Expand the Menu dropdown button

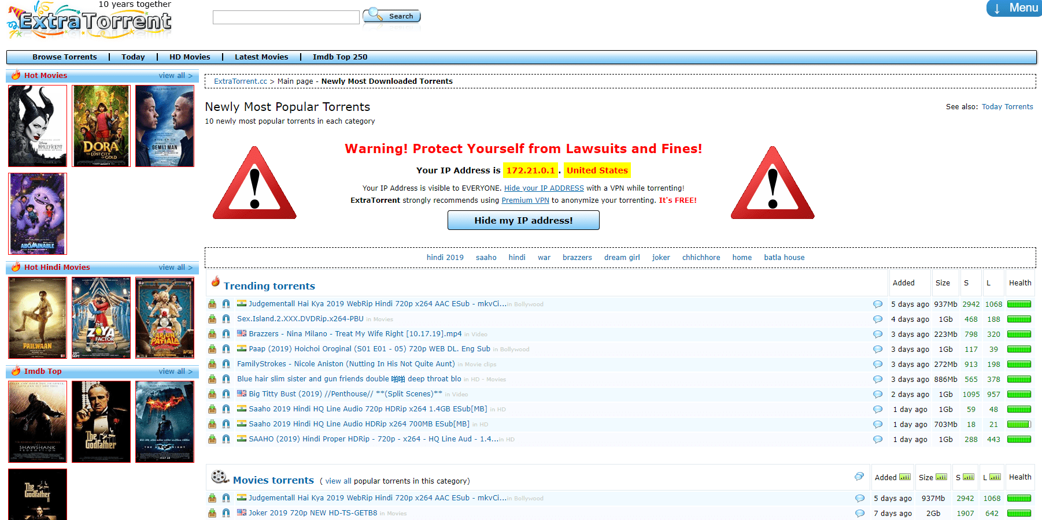(x=1014, y=8)
